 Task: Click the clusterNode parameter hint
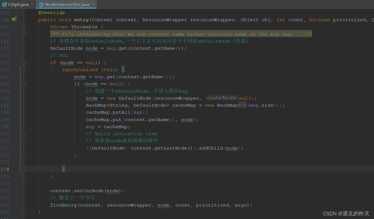point(222,98)
